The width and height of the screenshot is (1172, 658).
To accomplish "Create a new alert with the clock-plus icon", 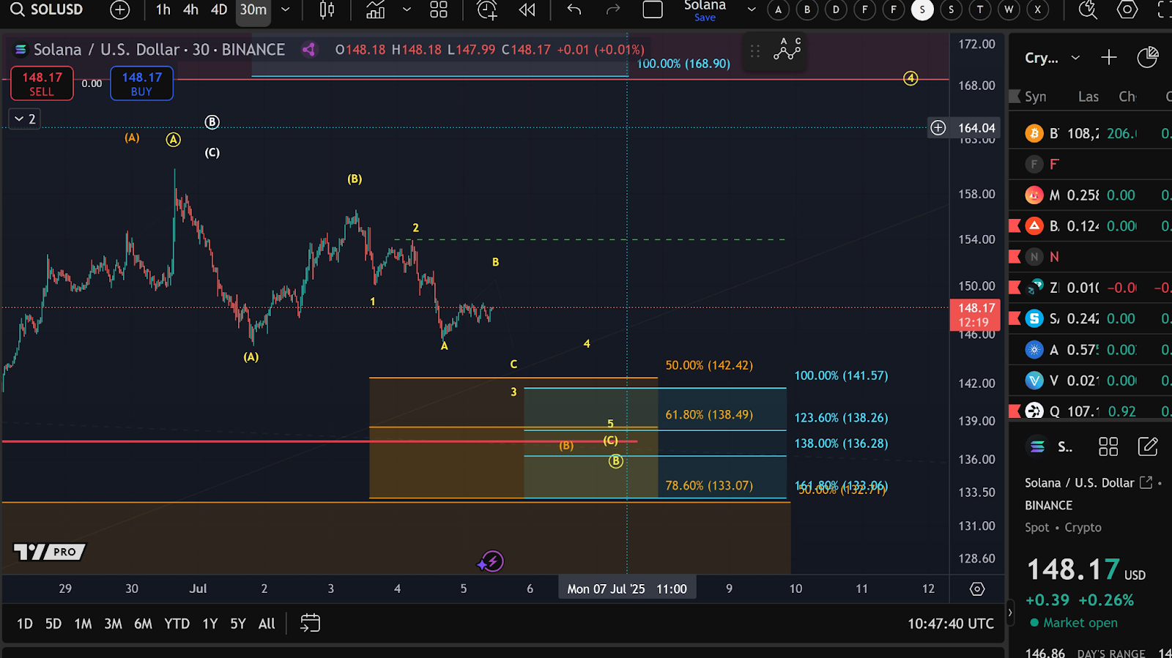I will 487,10.
